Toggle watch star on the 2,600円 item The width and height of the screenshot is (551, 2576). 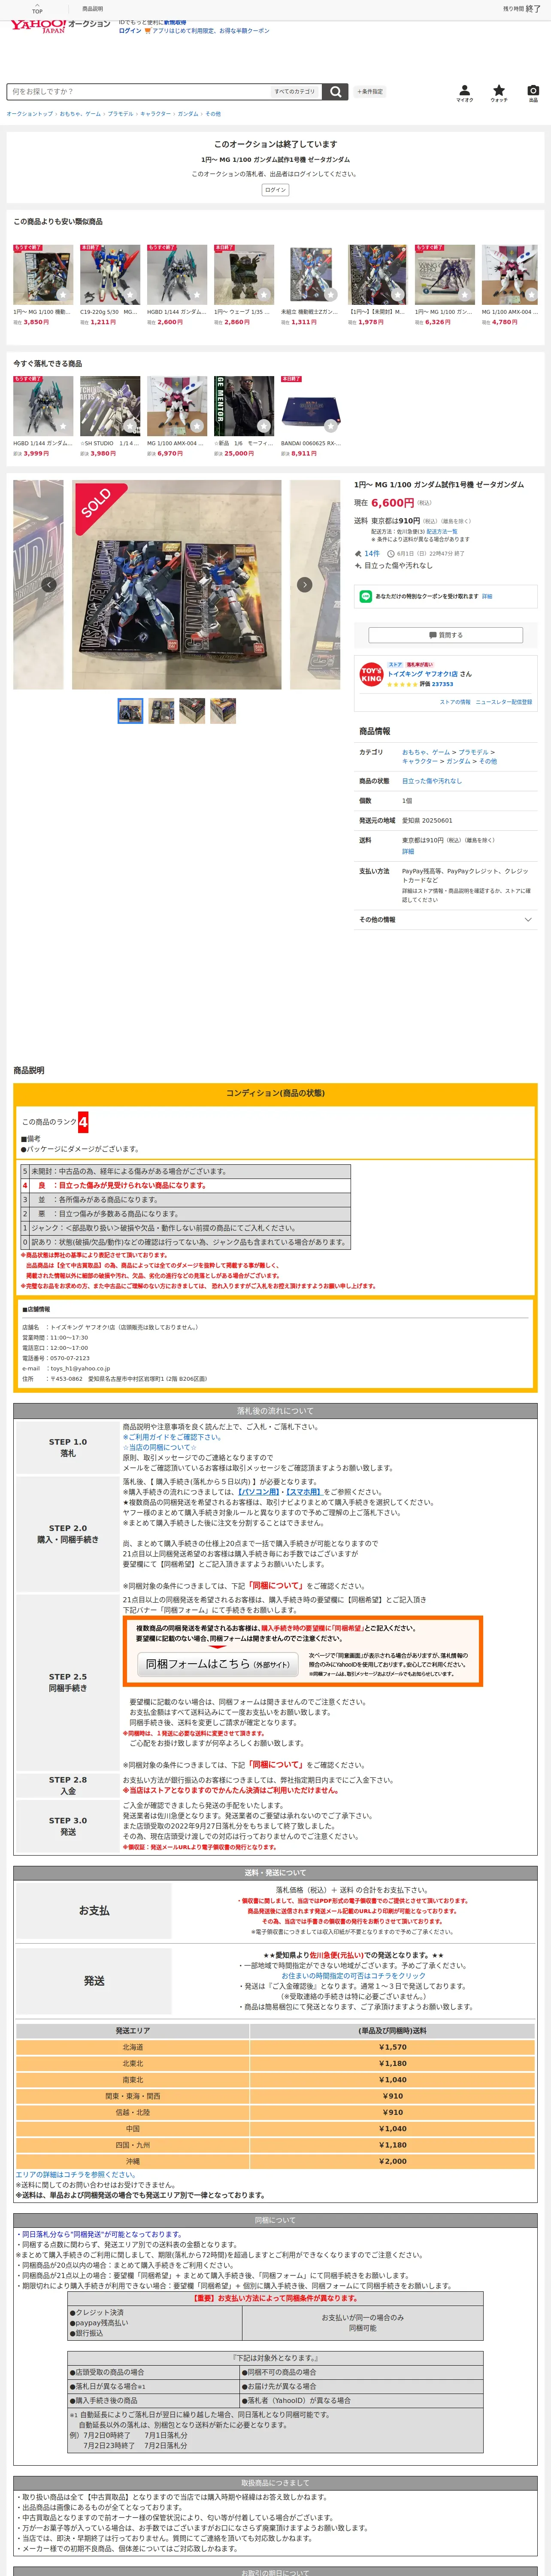[196, 295]
